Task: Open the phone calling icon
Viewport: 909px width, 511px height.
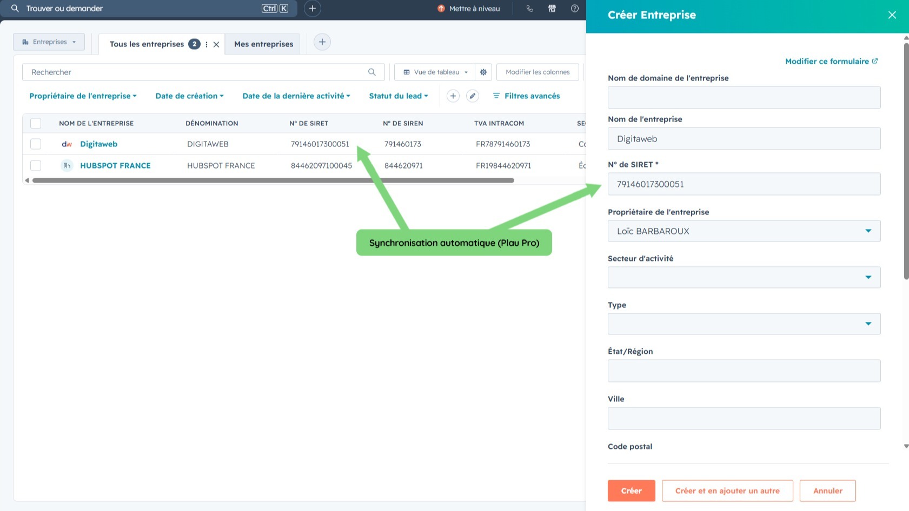Action: pos(529,9)
